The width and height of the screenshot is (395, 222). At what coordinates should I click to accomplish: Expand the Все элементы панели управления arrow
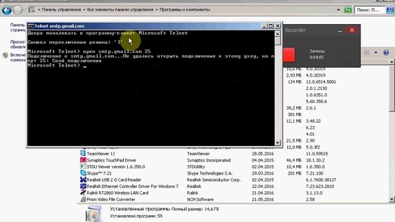click(156, 10)
